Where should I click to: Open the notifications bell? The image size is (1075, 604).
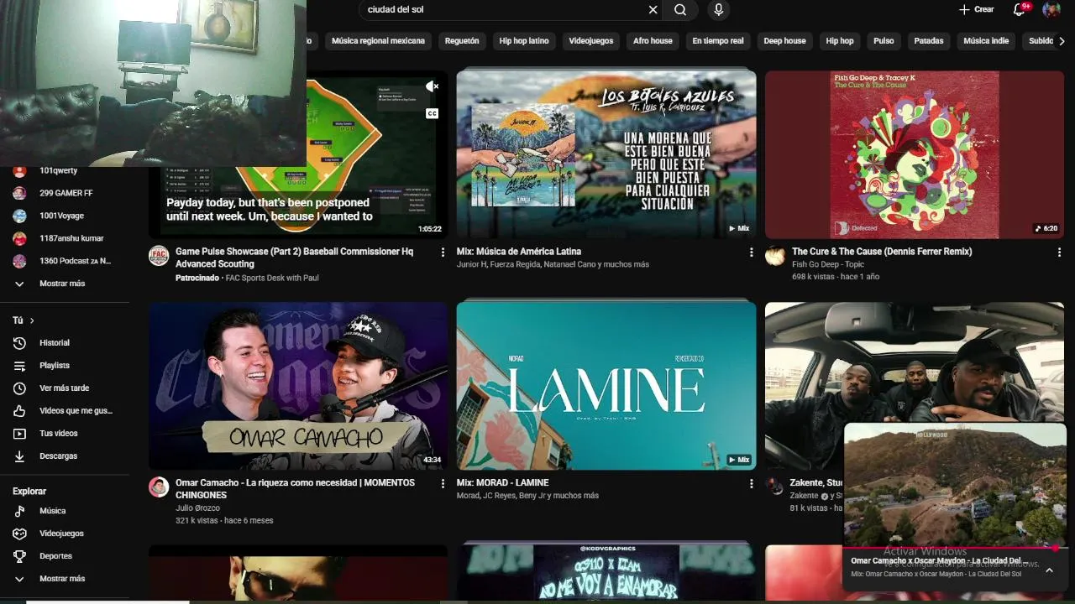[x=1019, y=9]
